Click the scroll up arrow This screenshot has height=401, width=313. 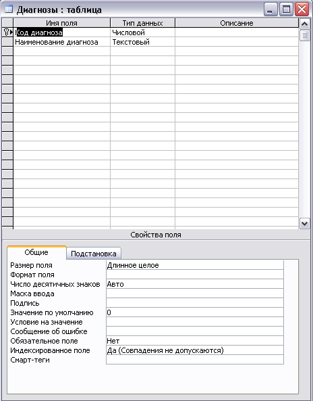[305, 24]
